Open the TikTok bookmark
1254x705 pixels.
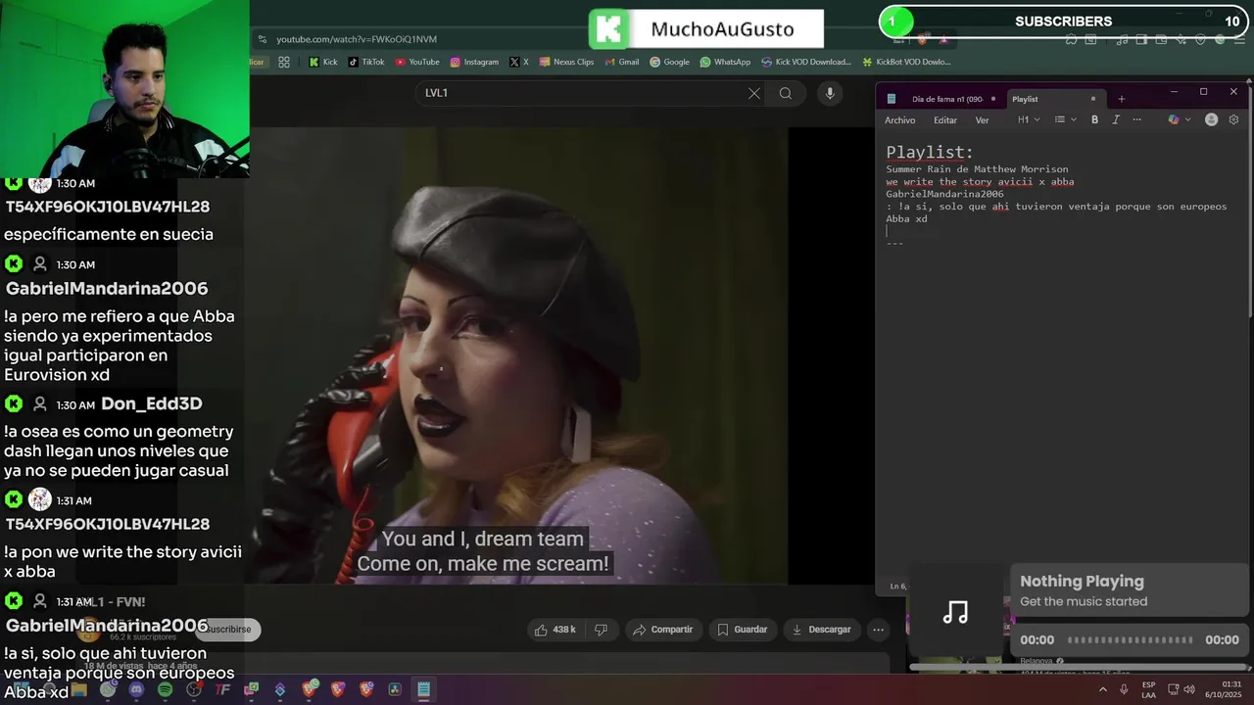tap(366, 62)
